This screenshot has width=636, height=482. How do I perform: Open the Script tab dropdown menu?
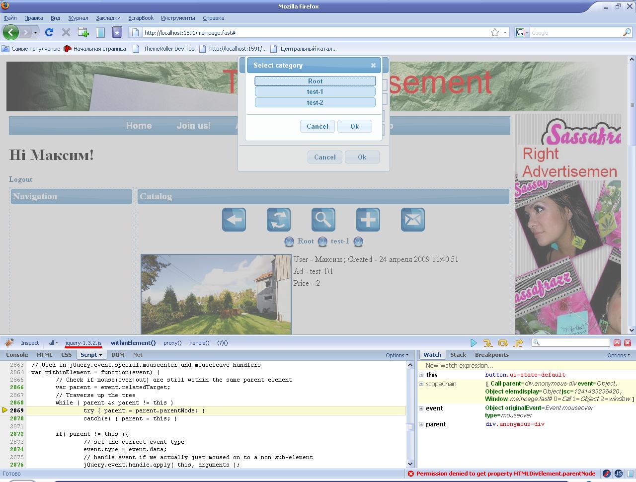click(91, 355)
